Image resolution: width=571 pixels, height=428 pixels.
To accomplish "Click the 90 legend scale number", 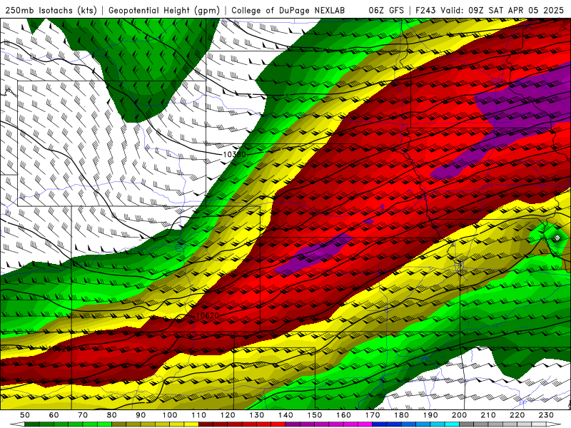I will tap(141, 415).
